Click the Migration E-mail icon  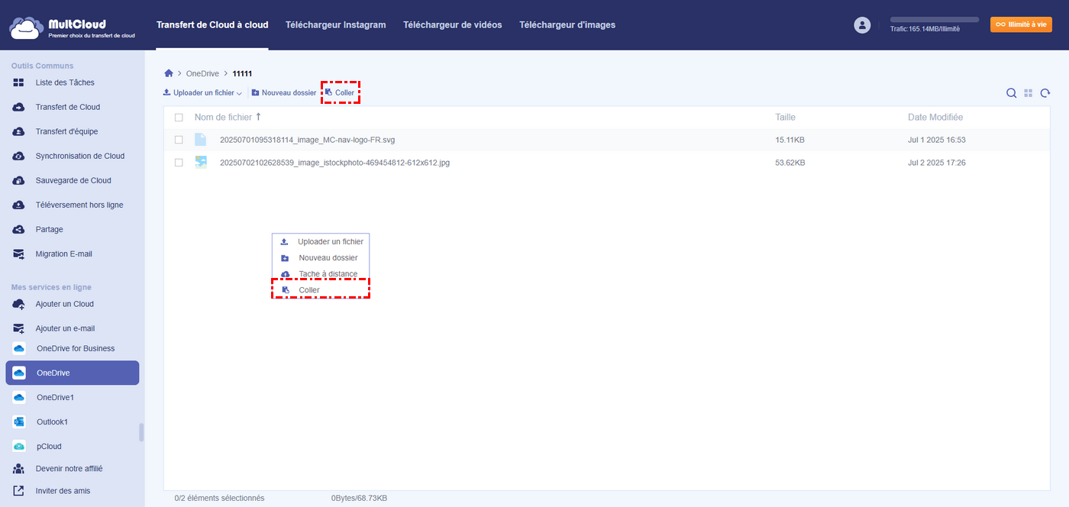[18, 253]
